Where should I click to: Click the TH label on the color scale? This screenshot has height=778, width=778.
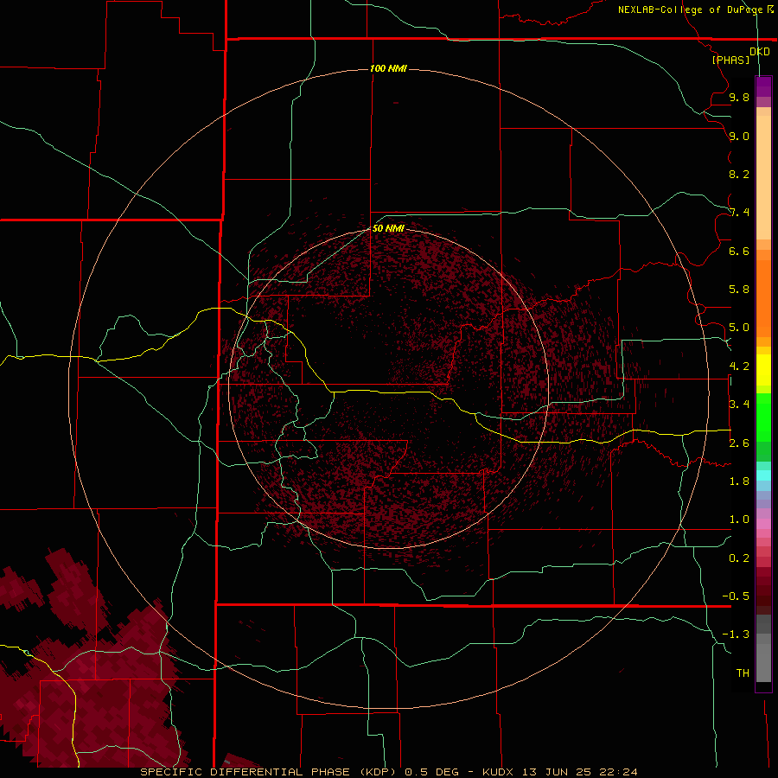(743, 673)
